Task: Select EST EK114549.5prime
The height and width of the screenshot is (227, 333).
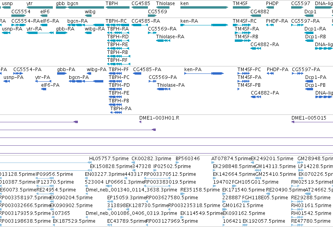Action: pos(202,213)
